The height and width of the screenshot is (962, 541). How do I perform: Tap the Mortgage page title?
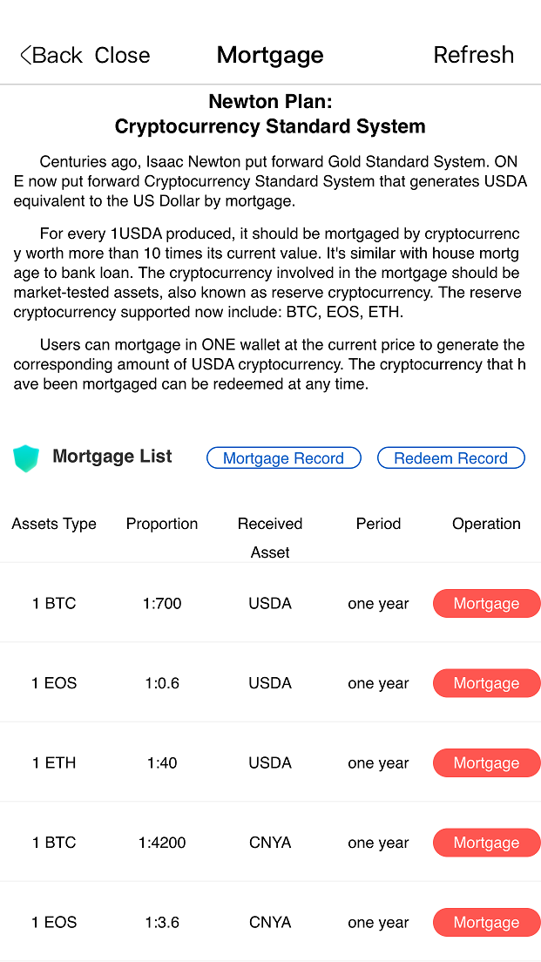[270, 55]
